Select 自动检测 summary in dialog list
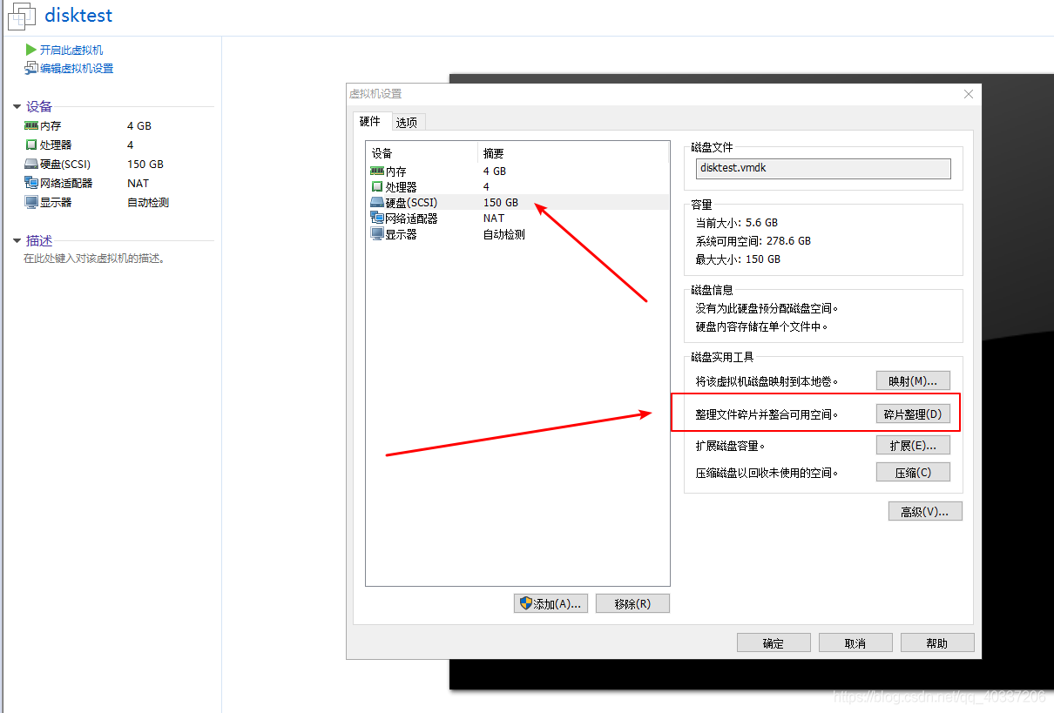 point(504,234)
